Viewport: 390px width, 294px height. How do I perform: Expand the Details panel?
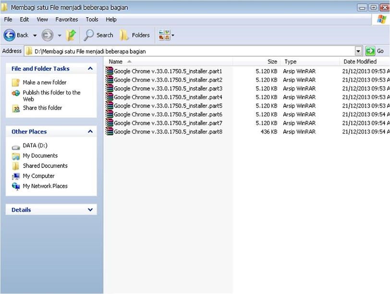click(90, 209)
